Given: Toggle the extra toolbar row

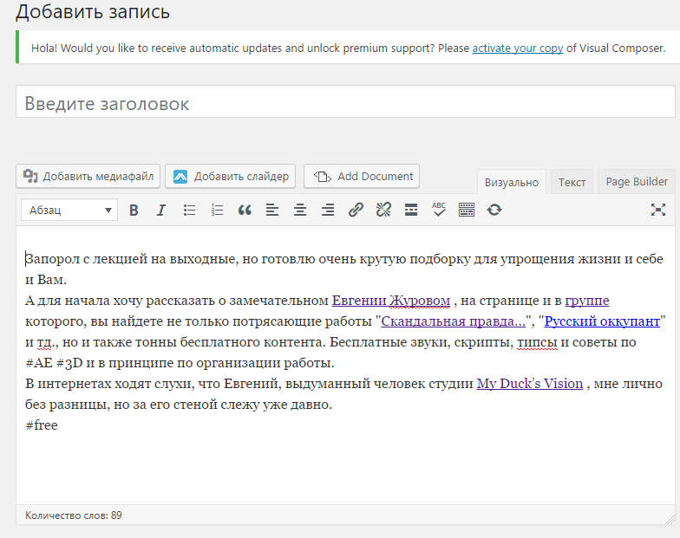Looking at the screenshot, I should click(467, 210).
